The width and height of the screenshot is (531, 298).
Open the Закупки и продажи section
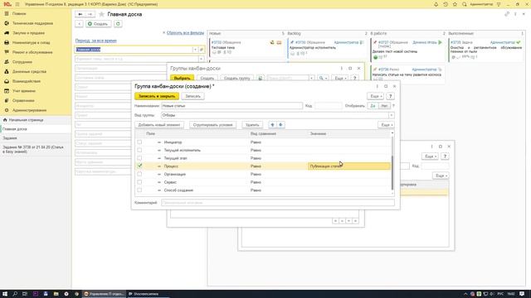tap(28, 33)
